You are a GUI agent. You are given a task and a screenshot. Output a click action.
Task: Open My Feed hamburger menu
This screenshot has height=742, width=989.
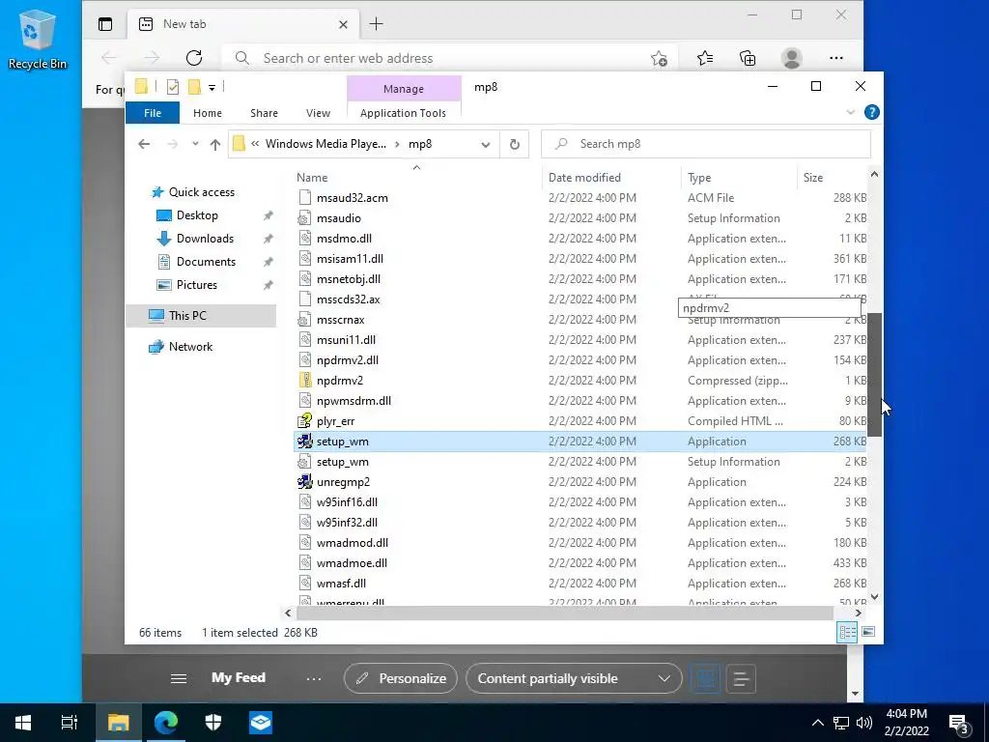[x=179, y=679]
